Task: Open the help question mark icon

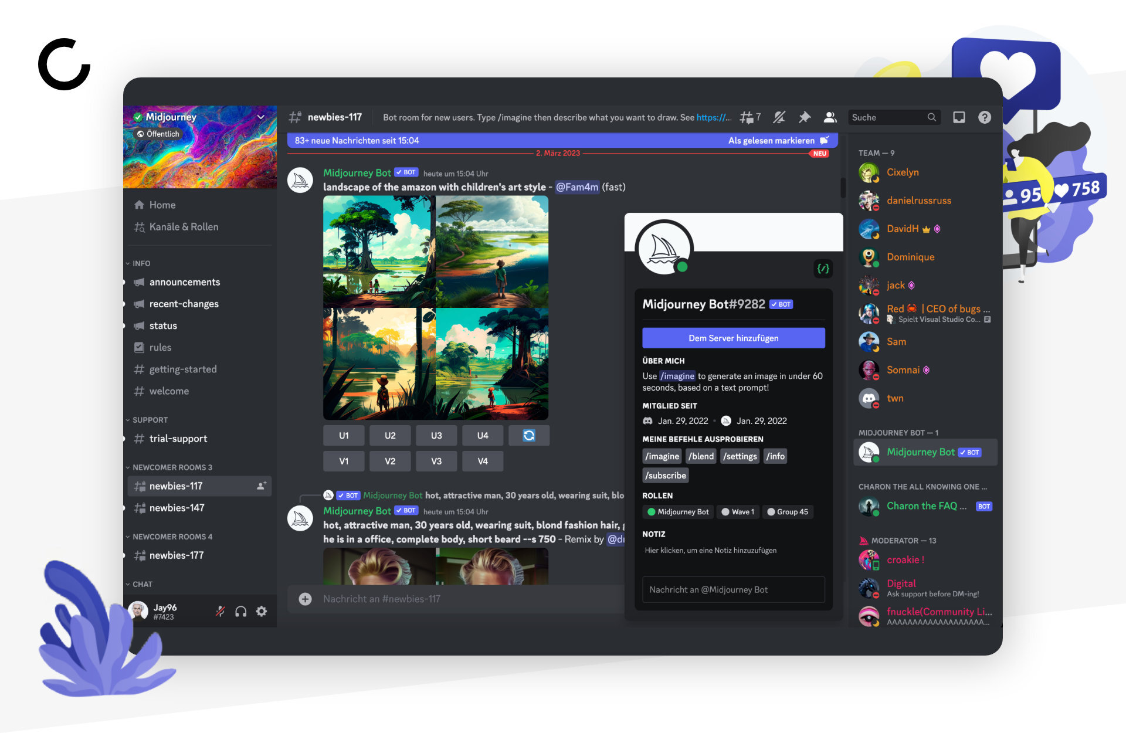Action: (985, 117)
